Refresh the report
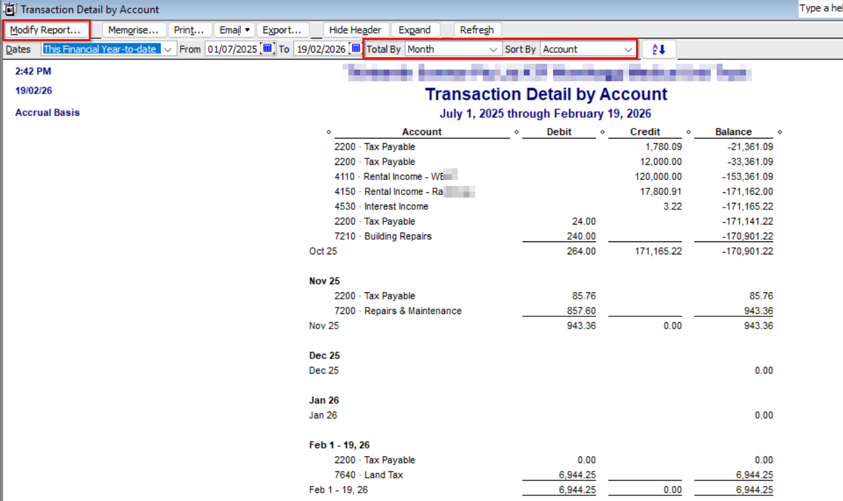843x501 pixels. (x=477, y=30)
